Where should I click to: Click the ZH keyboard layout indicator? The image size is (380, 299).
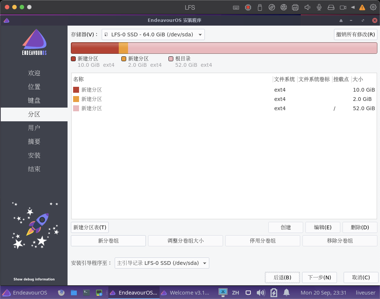[236, 292]
